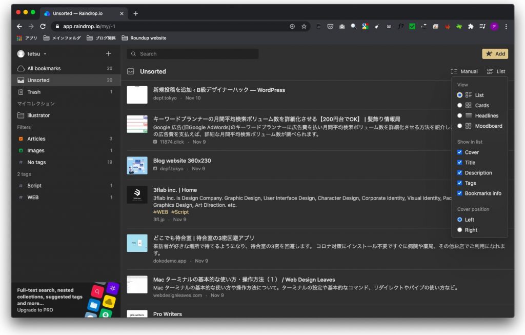This screenshot has width=525, height=335.
Task: Add a new collection with plus icon
Action: click(x=109, y=53)
